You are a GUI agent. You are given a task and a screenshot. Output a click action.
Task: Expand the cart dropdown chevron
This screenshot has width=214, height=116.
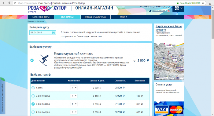[x=182, y=8]
